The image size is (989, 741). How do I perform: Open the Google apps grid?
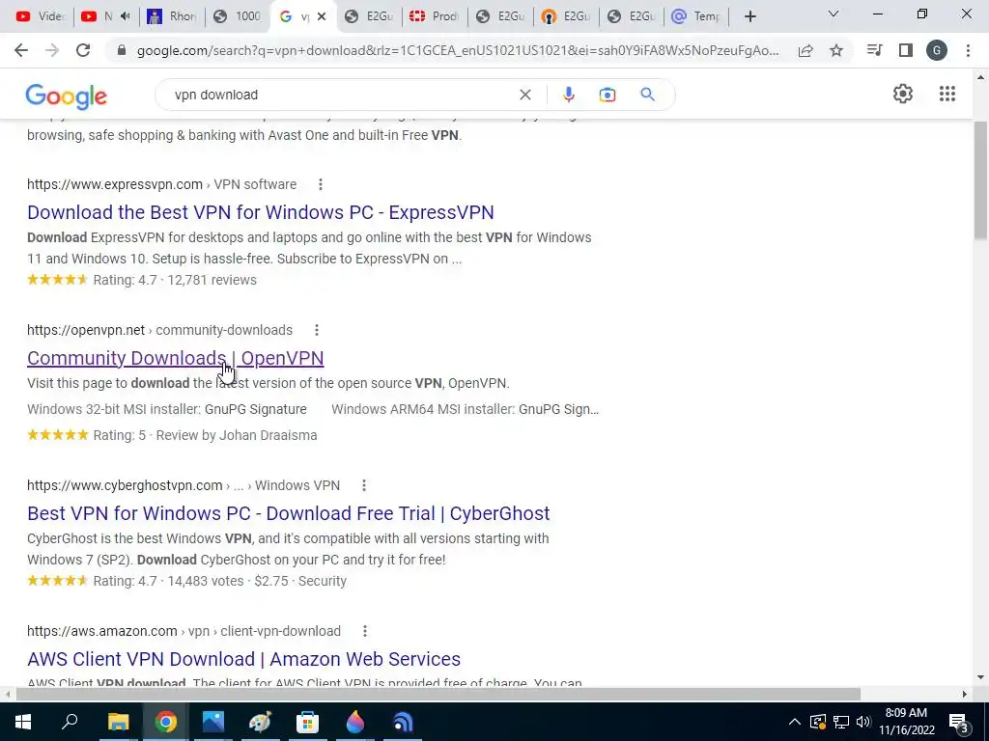pyautogui.click(x=947, y=94)
